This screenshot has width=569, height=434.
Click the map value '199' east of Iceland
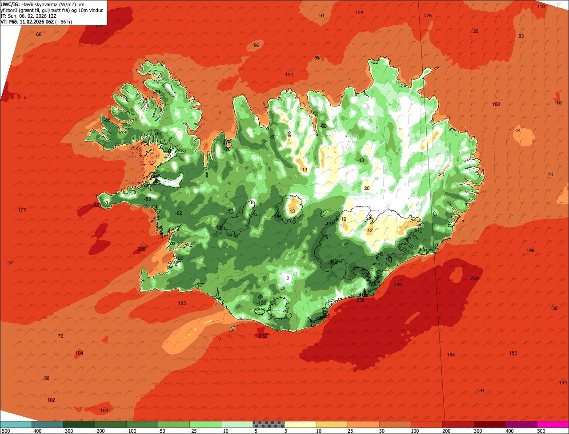point(530,251)
